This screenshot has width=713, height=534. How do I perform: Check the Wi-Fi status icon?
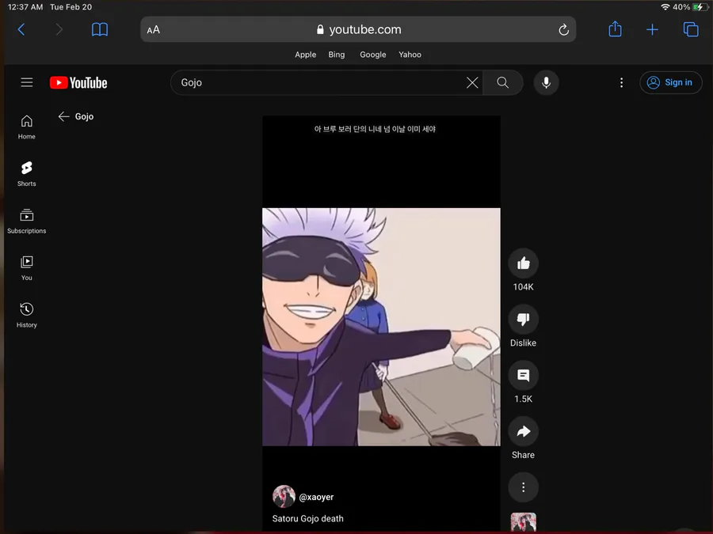click(665, 7)
